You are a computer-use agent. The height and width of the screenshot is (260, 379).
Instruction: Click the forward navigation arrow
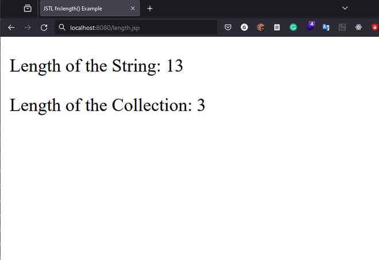[28, 28]
